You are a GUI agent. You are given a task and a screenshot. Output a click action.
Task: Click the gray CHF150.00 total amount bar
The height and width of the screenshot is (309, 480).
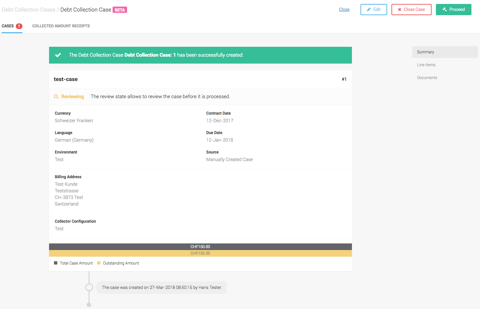(x=200, y=247)
